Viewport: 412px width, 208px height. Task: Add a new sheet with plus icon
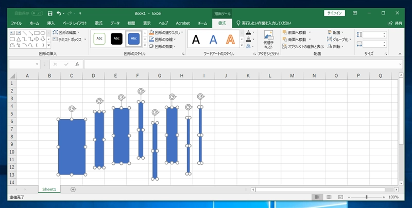(73, 189)
